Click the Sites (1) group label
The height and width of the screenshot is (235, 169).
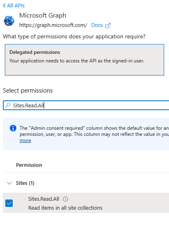point(25,183)
